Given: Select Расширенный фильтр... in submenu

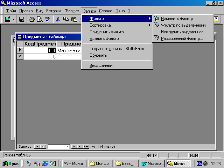Looking at the screenshot, I should [x=183, y=38].
